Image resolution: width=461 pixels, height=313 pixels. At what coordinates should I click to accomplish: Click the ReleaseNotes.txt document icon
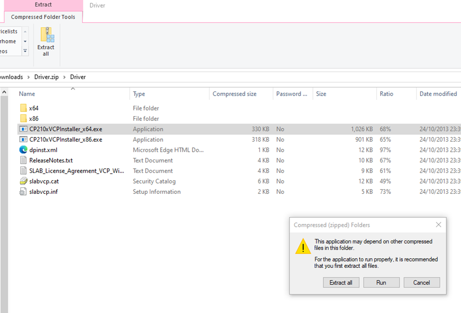(x=23, y=160)
